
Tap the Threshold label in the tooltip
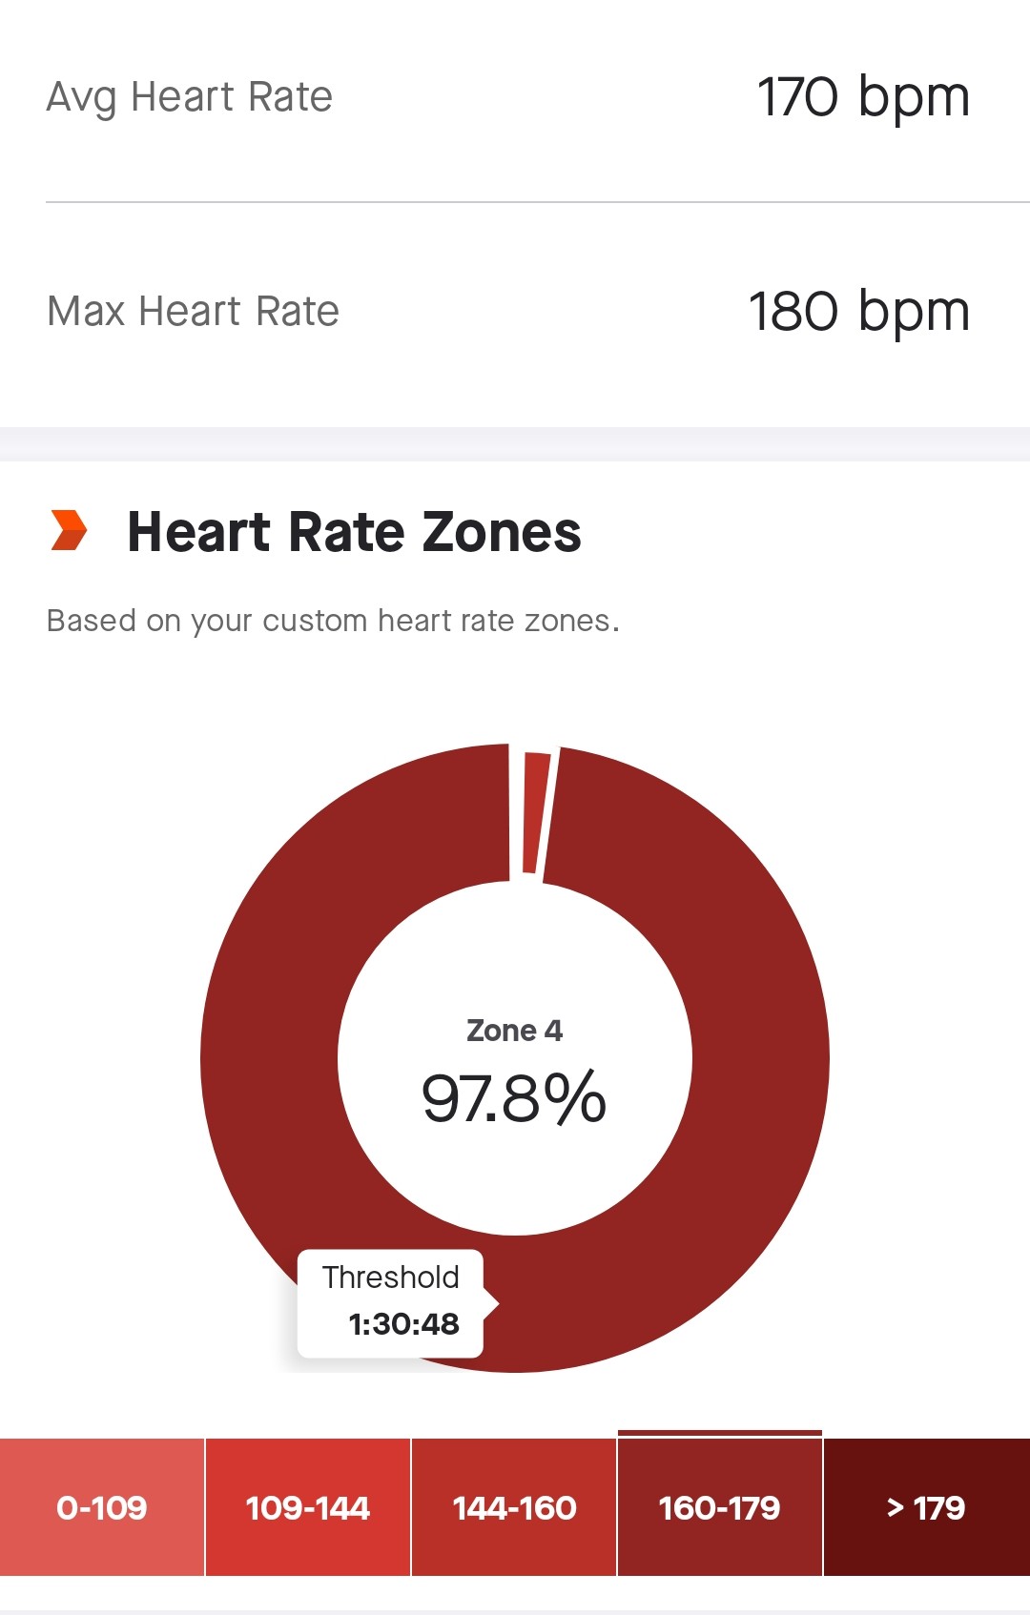pos(391,1277)
